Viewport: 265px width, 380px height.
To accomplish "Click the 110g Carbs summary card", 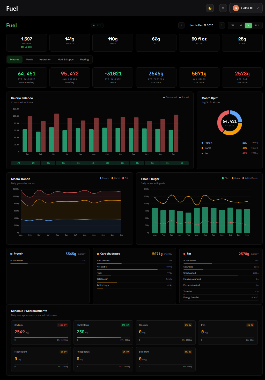I will coord(113,43).
